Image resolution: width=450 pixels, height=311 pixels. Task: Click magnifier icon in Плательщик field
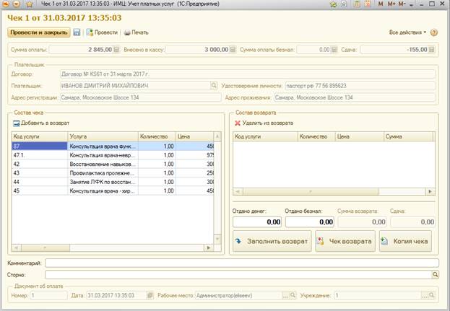coord(214,84)
